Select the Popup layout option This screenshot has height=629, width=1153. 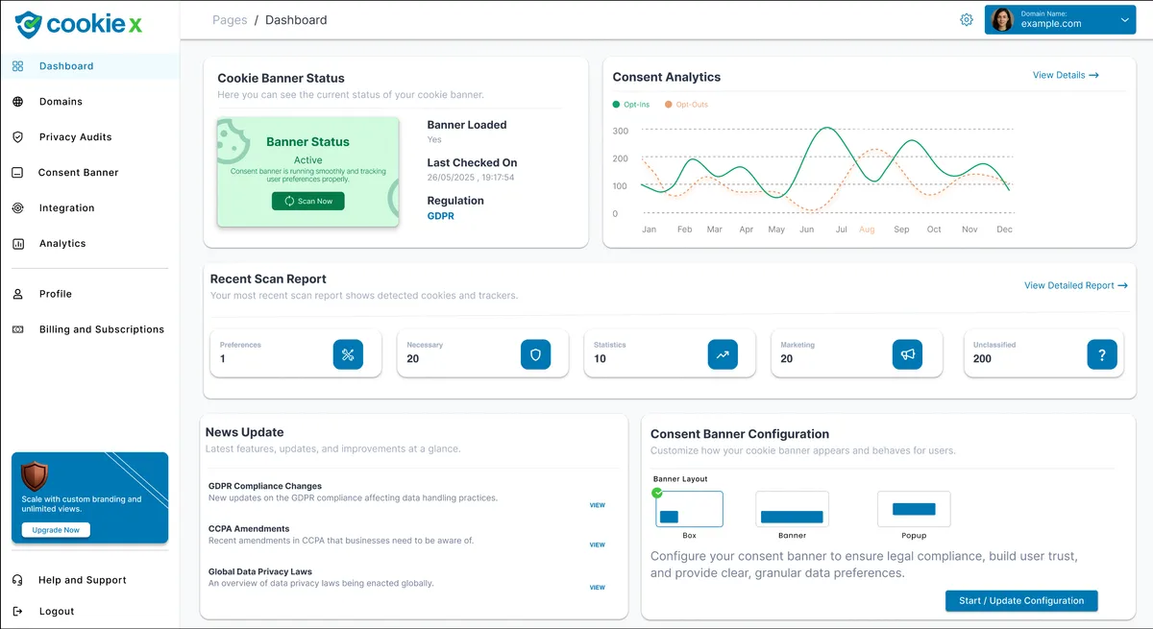[x=914, y=509]
